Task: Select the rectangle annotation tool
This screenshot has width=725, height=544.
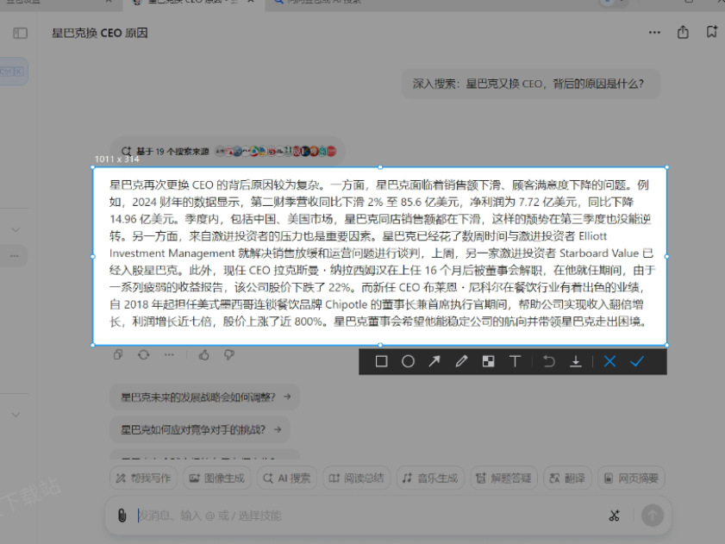Action: click(381, 361)
